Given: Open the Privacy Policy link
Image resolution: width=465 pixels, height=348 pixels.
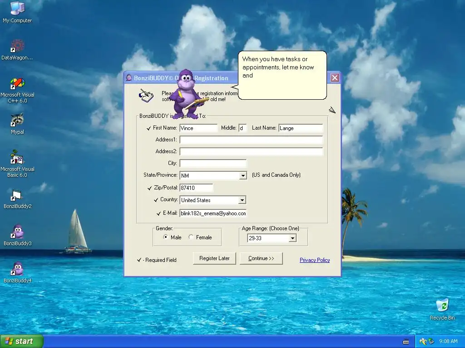Looking at the screenshot, I should 315,260.
